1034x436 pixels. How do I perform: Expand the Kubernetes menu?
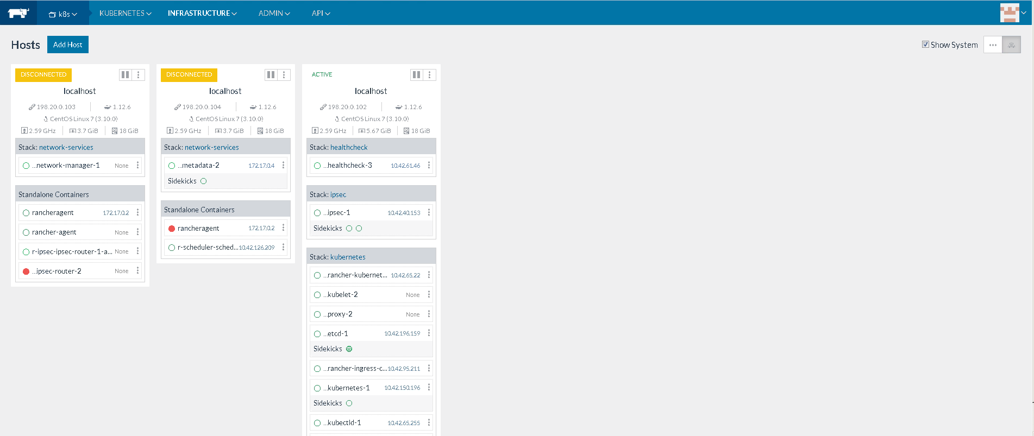(126, 13)
